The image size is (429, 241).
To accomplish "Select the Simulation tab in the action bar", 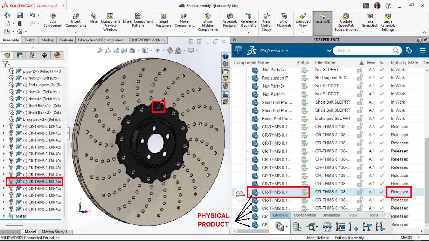I will pos(331,215).
